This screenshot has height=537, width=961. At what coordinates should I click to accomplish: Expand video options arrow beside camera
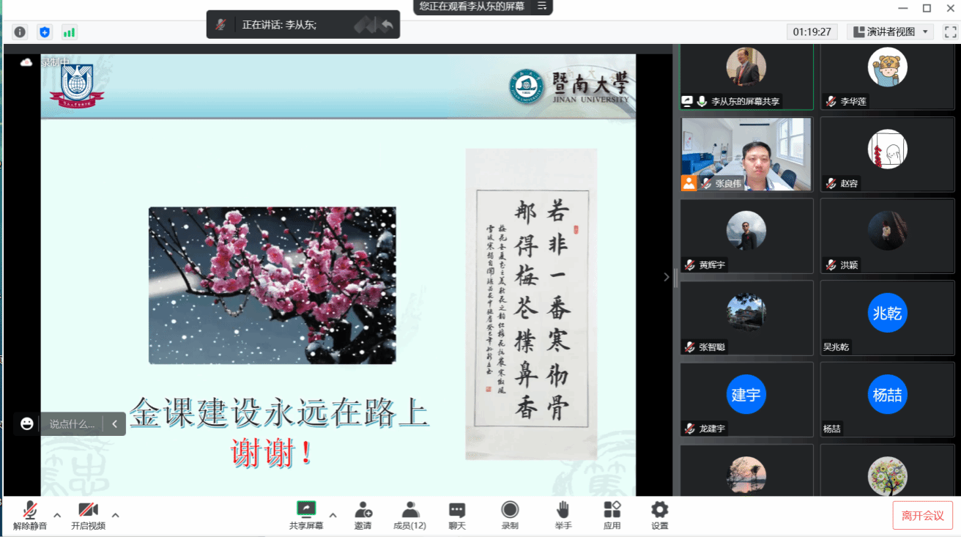(115, 515)
